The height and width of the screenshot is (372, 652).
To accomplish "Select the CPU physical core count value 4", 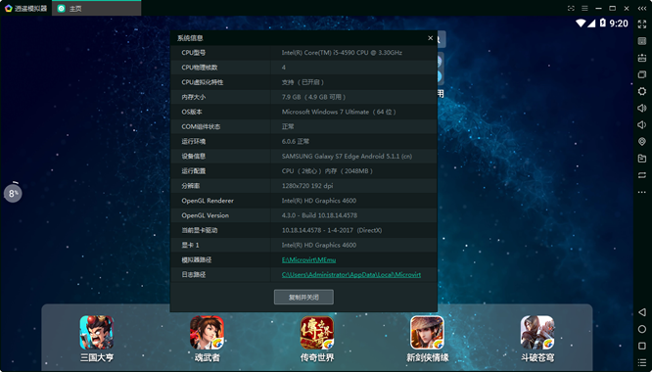I will [284, 68].
